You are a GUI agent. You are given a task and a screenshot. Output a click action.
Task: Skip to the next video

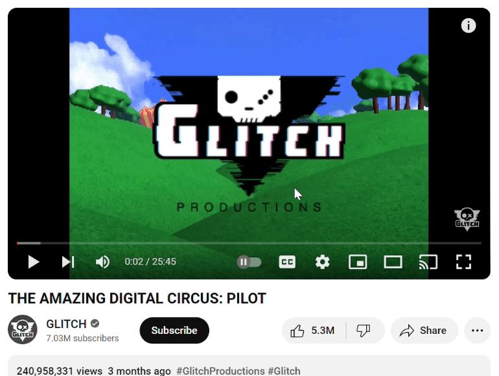point(68,262)
